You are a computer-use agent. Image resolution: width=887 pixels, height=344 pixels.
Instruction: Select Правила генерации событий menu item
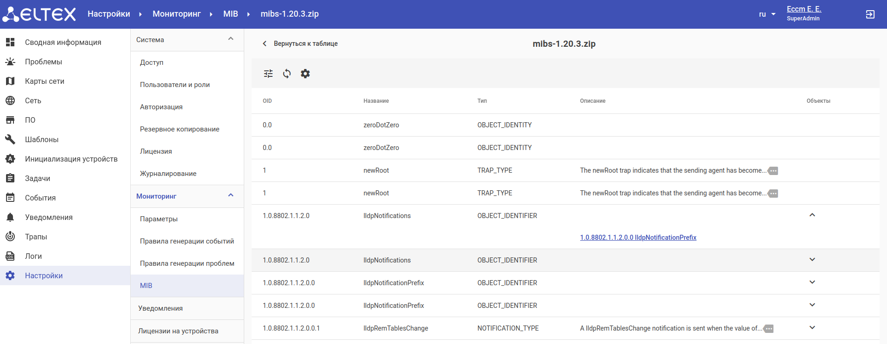(x=187, y=241)
